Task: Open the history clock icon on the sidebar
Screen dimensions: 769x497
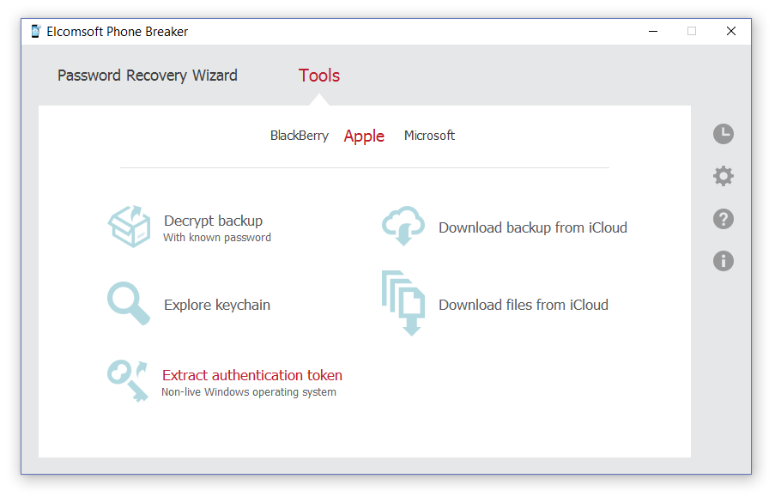Action: (x=724, y=134)
